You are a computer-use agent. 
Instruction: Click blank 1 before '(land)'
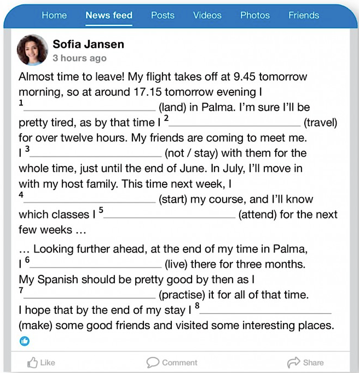[89, 107]
